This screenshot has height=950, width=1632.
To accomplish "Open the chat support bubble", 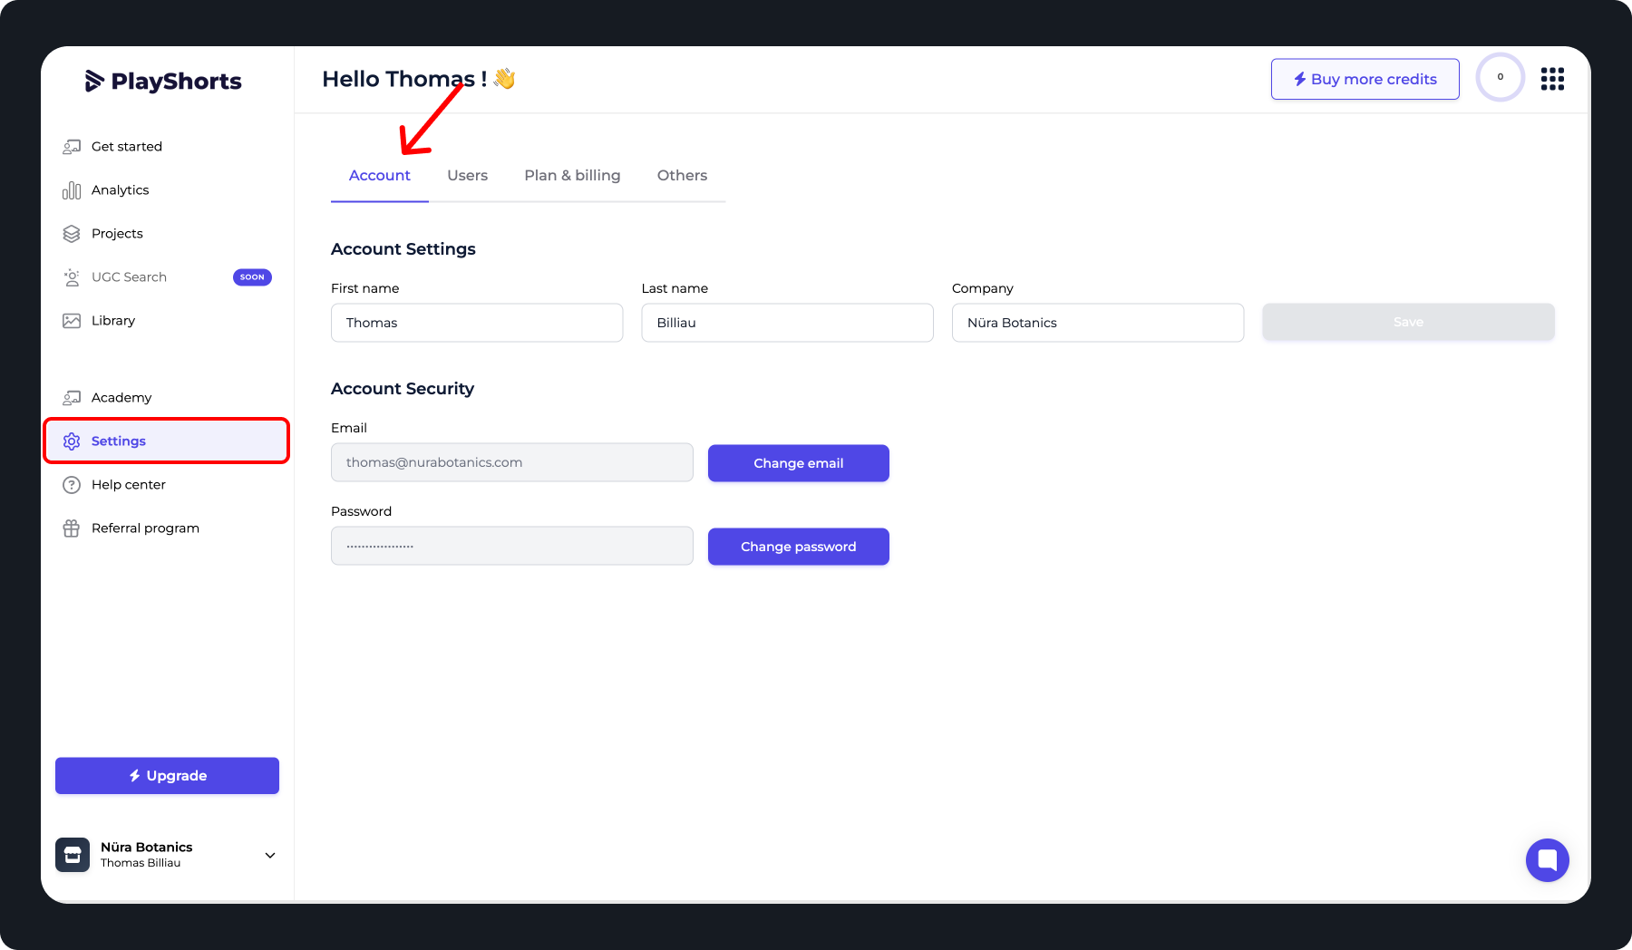I will pos(1548,860).
